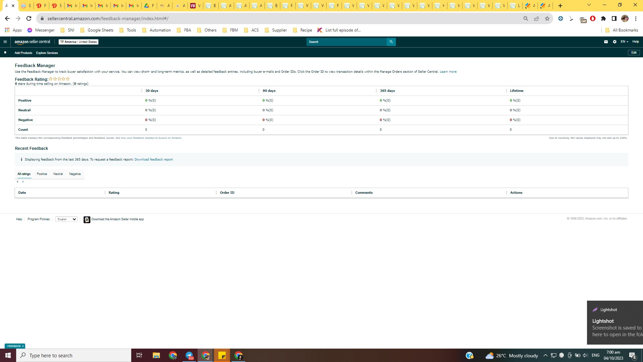643x362 pixels.
Task: Switch to the Negative feedback tab
Action: coord(75,174)
